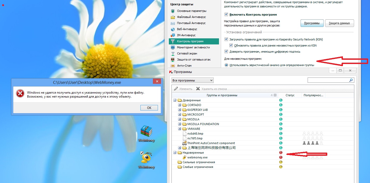Click the red error icon in the dialog
This screenshot has height=183, width=370.
(x=20, y=93)
